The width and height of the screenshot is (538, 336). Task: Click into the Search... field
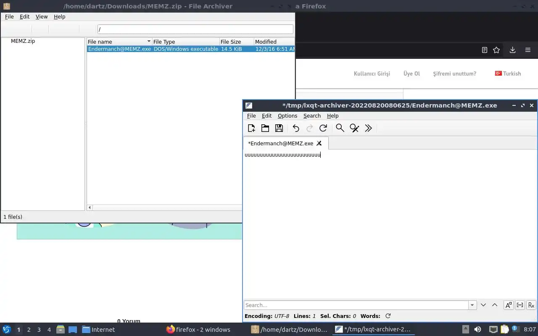[356, 305]
